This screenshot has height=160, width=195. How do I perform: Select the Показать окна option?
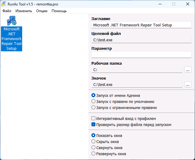pyautogui.click(x=94, y=135)
